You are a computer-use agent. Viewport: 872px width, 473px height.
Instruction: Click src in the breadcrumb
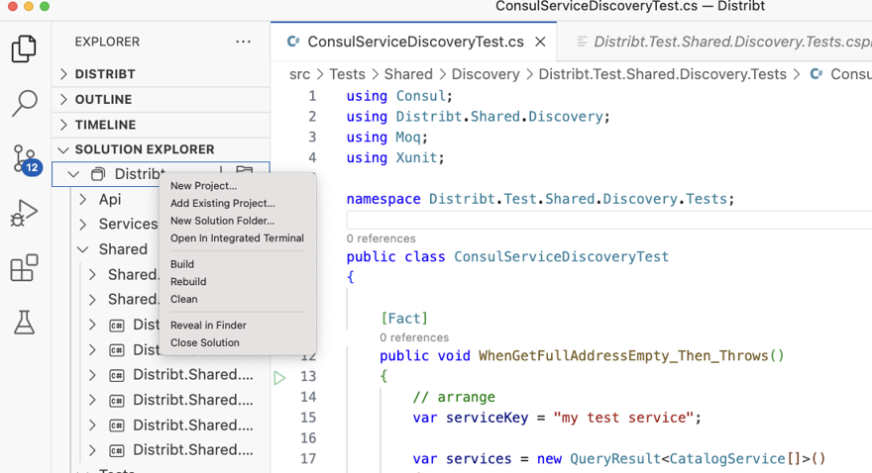coord(299,74)
